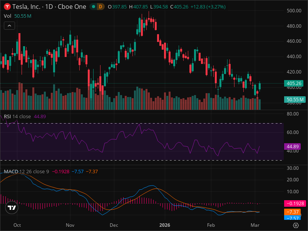
Task: Click the RSI value 44.89 in the legend
Action: 40,117
